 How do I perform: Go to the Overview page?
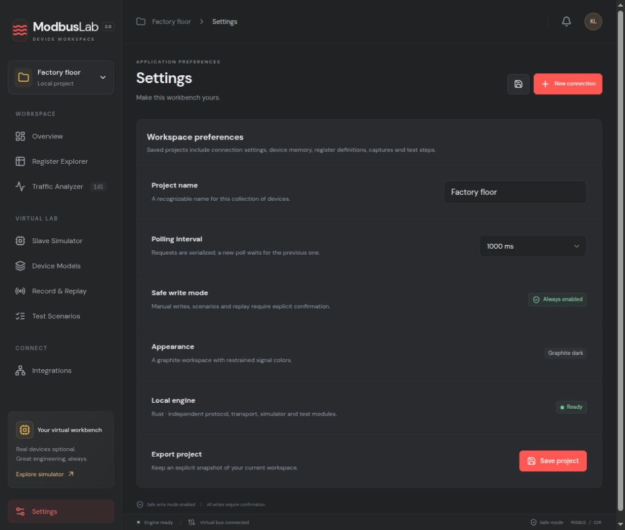pyautogui.click(x=61, y=136)
